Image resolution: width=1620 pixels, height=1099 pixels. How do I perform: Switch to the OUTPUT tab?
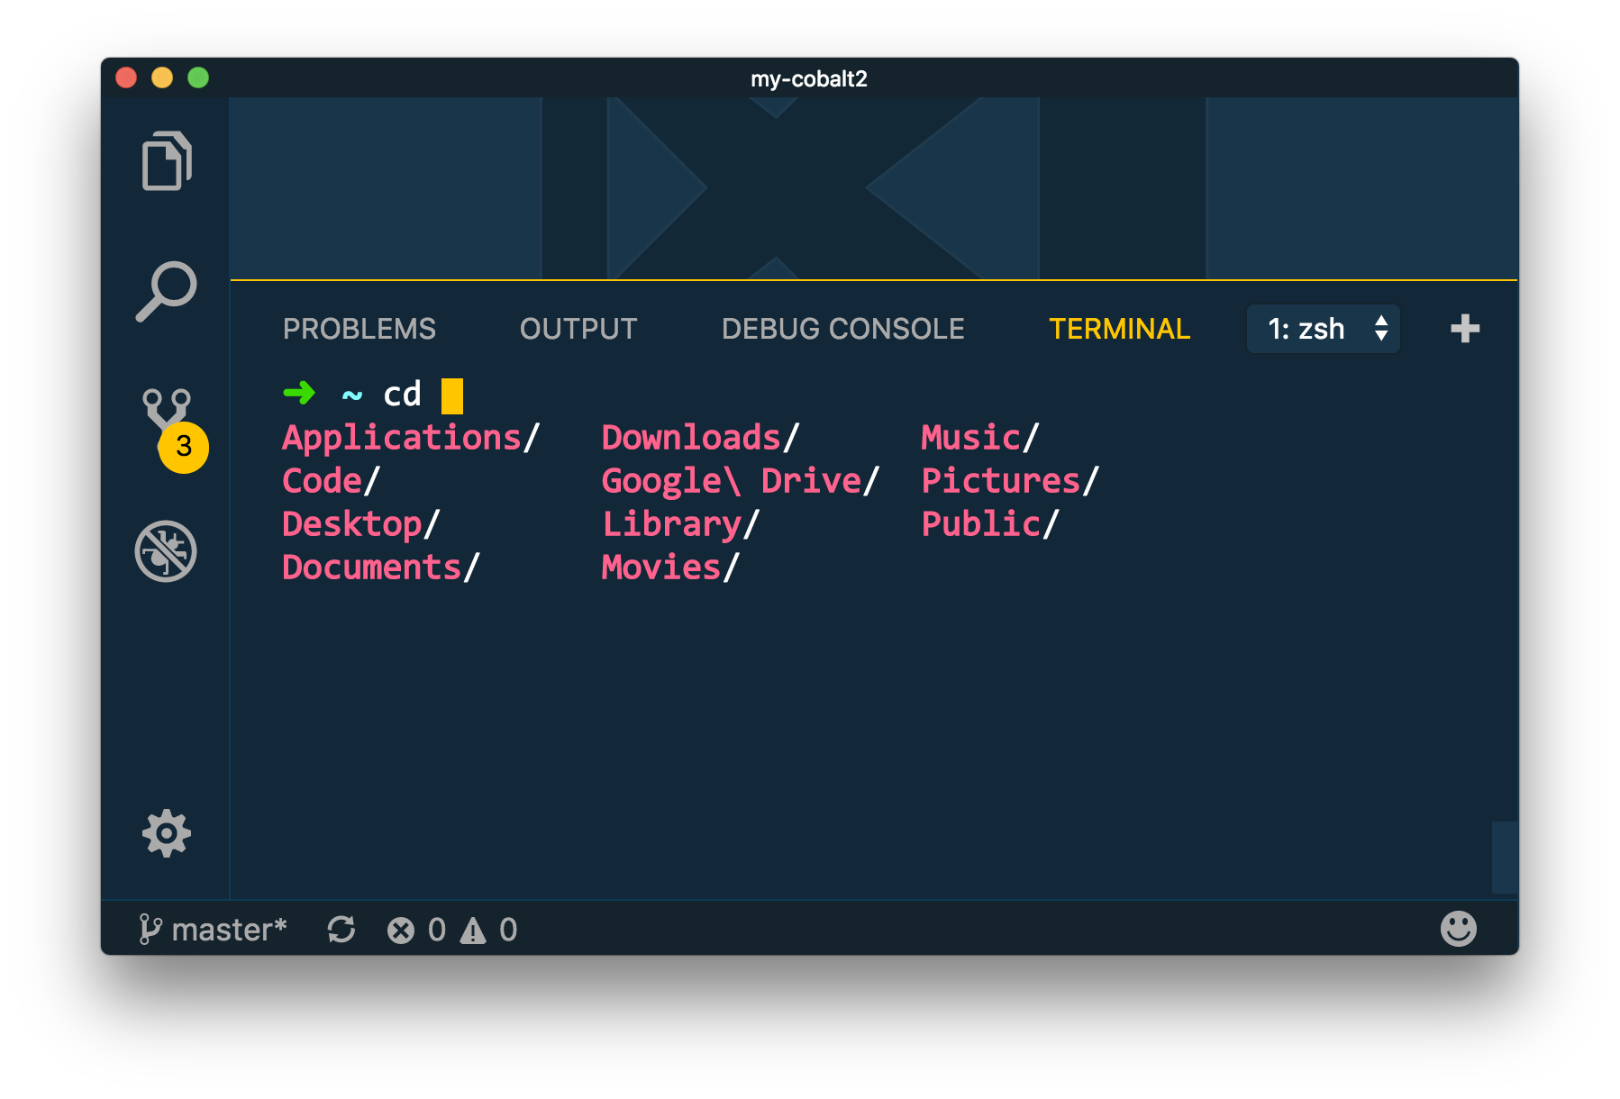coord(578,329)
